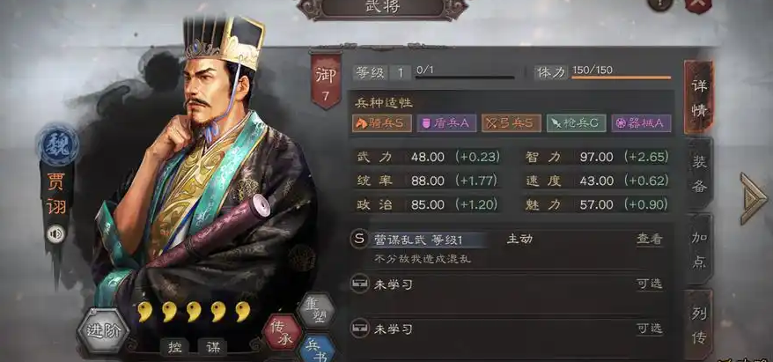773x362 pixels.
Task: Tap the first empty skill slot icon
Action: coord(359,284)
